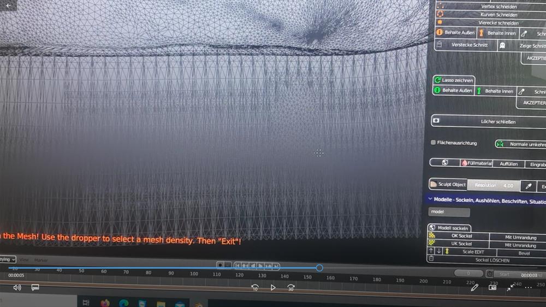Click the Resolution 4.00 field

[494, 185]
